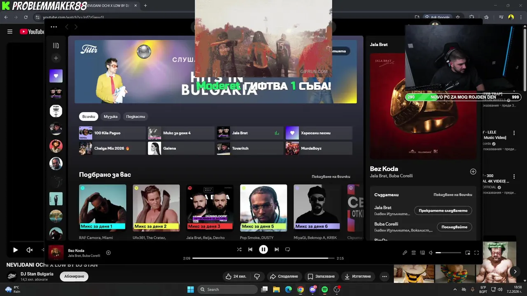Open the Spotify miniplayer icon
527x296 pixels.
click(x=468, y=253)
